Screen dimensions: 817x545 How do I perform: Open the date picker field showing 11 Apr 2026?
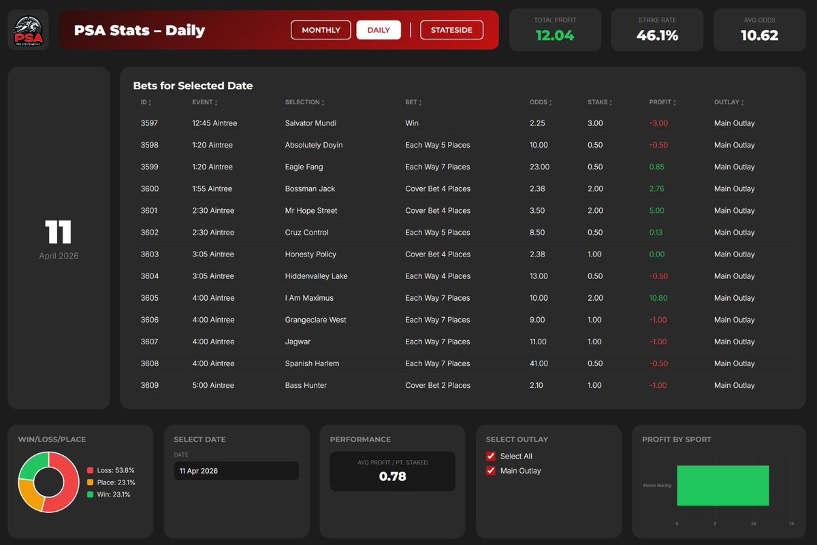click(x=236, y=471)
